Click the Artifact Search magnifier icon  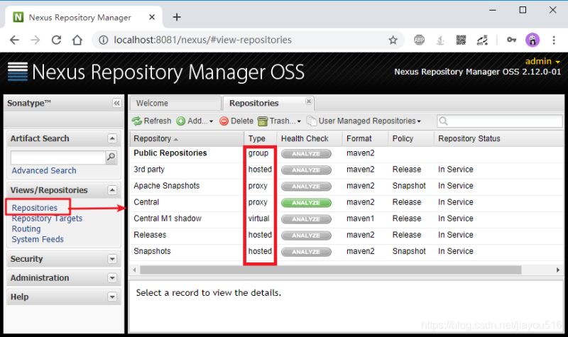[111, 157]
